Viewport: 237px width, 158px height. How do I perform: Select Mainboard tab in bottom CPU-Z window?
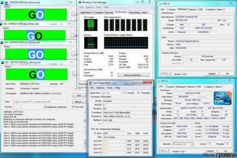[x=180, y=87]
